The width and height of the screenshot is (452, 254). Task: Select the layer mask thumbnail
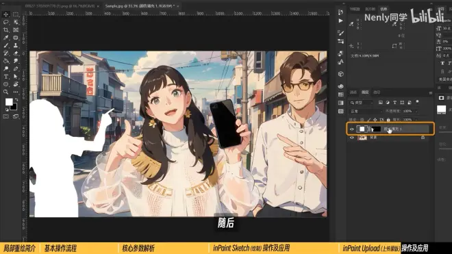pos(377,129)
